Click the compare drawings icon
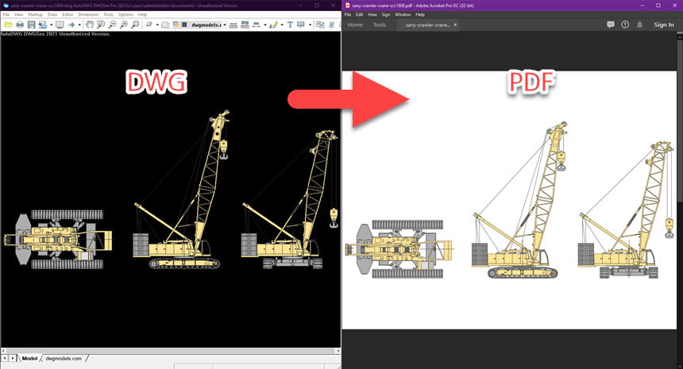683x369 pixels. [x=320, y=25]
